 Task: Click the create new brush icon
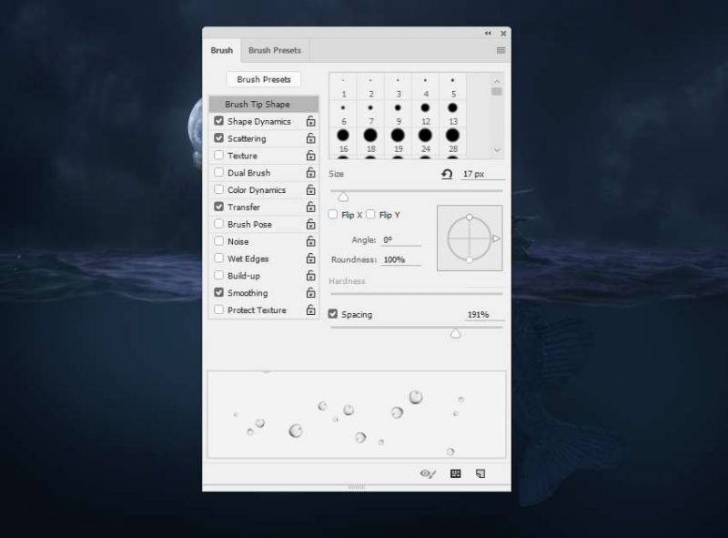[x=480, y=473]
